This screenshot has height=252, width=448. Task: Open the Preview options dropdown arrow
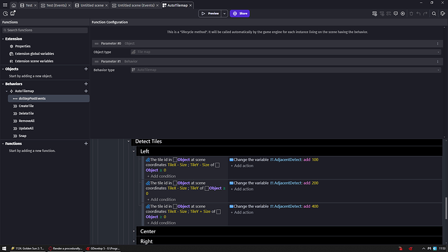224,14
